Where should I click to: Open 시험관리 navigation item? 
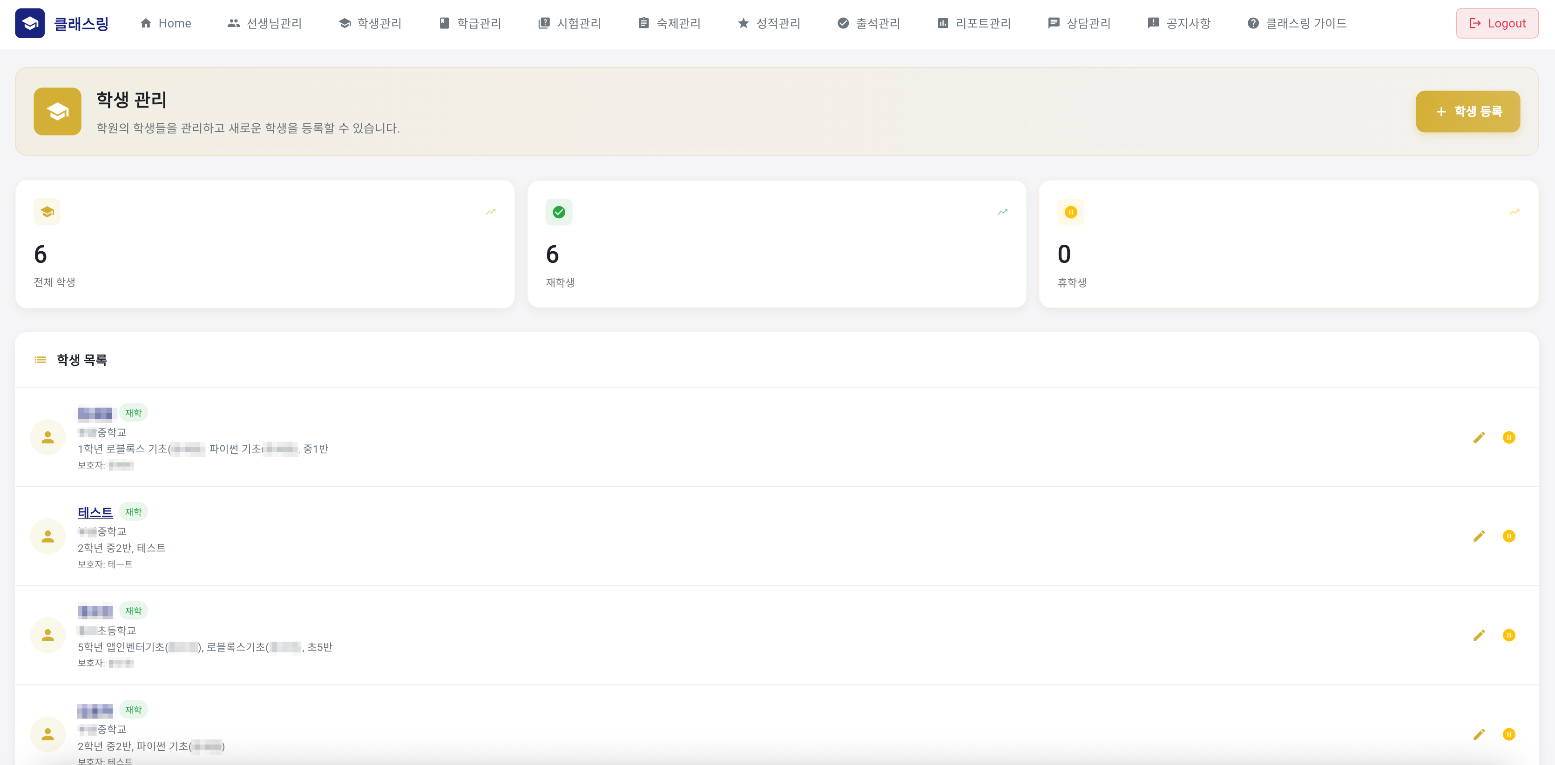(569, 24)
